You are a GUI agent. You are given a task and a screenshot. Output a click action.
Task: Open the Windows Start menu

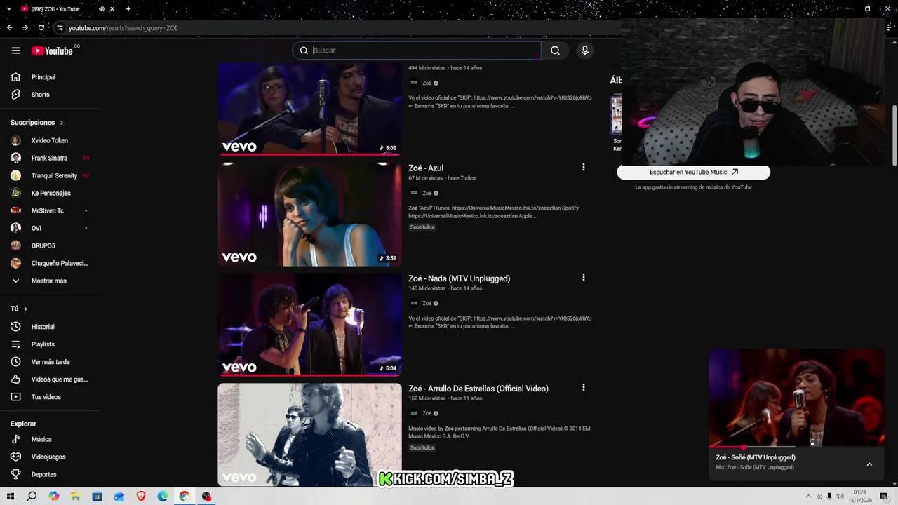[x=10, y=497]
